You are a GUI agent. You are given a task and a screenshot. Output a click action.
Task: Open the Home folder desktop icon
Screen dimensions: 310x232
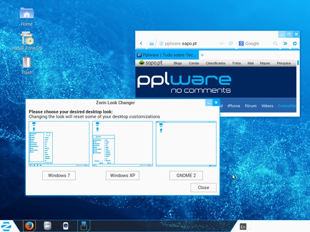click(26, 17)
